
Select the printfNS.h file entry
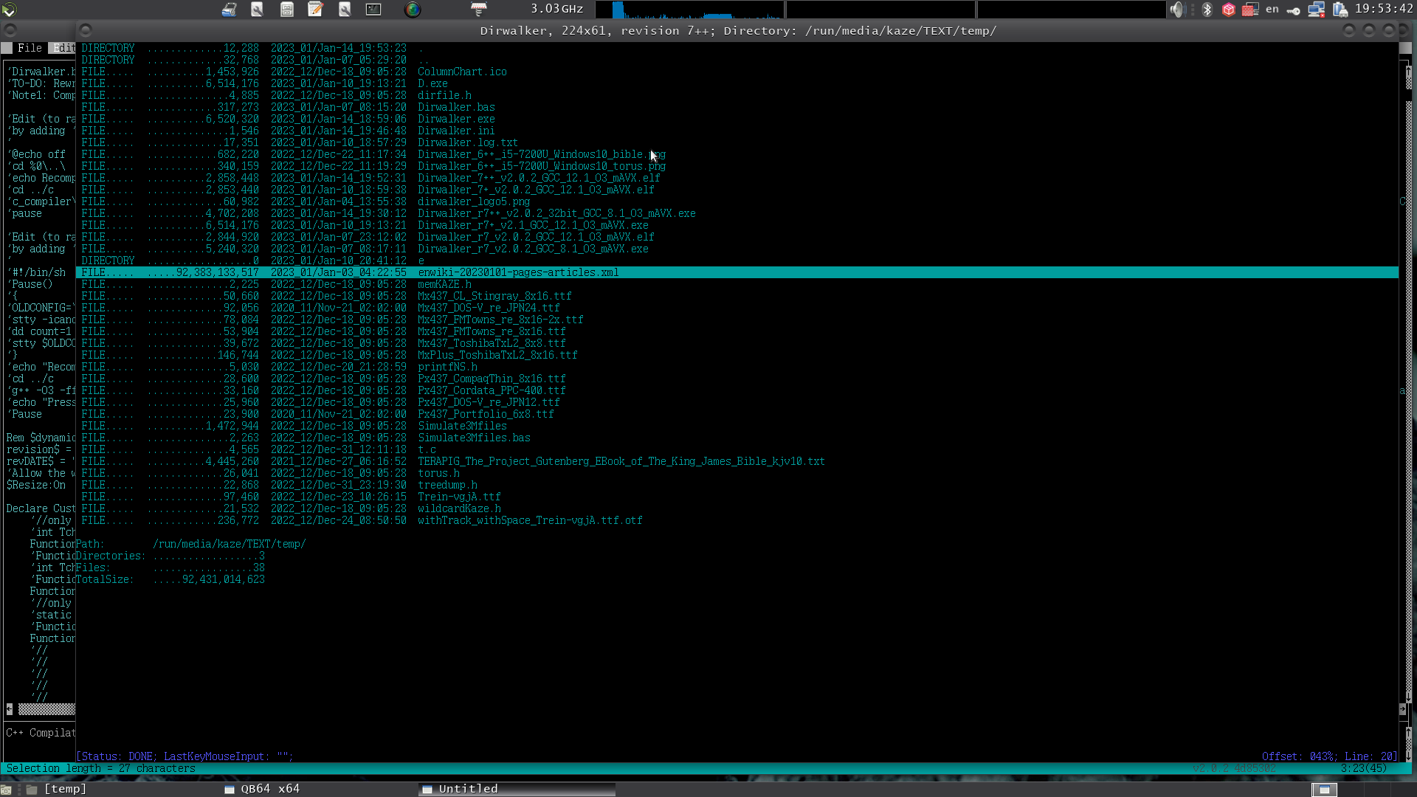pos(447,367)
